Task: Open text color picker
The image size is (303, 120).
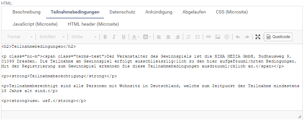Action: tap(135, 37)
